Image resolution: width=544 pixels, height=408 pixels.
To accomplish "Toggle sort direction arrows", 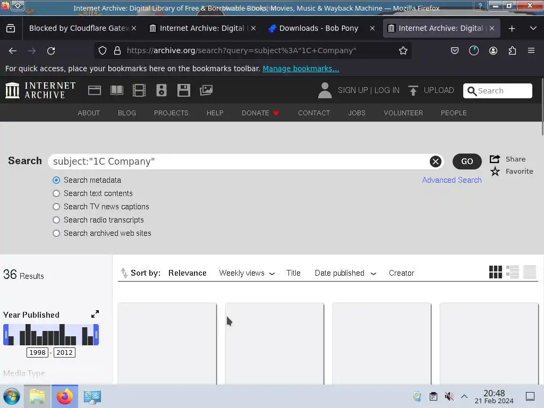I will pyautogui.click(x=124, y=273).
